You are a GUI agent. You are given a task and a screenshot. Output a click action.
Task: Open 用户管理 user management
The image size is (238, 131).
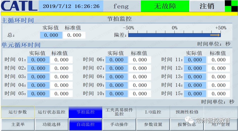point(221,124)
